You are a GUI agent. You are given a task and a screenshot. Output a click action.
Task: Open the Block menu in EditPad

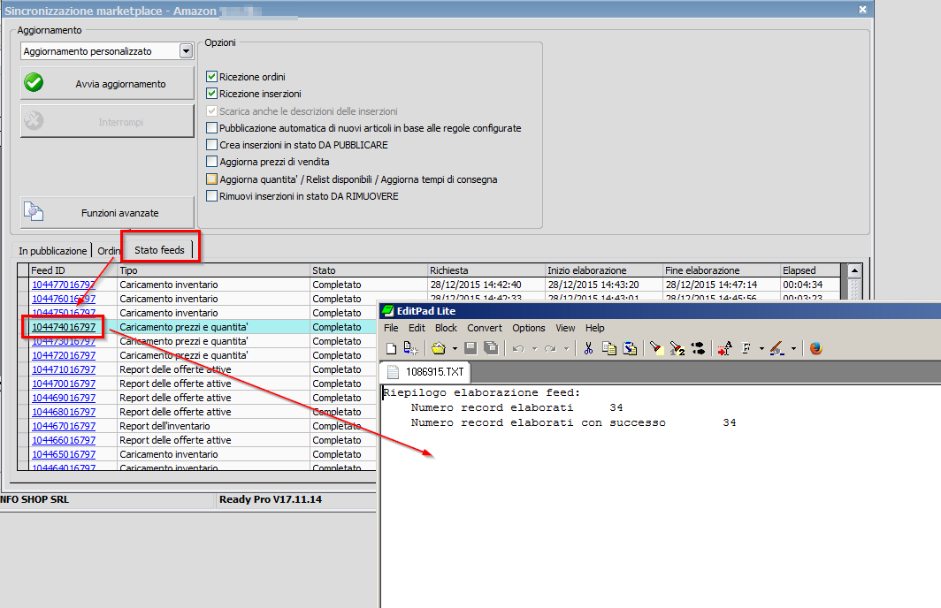446,328
